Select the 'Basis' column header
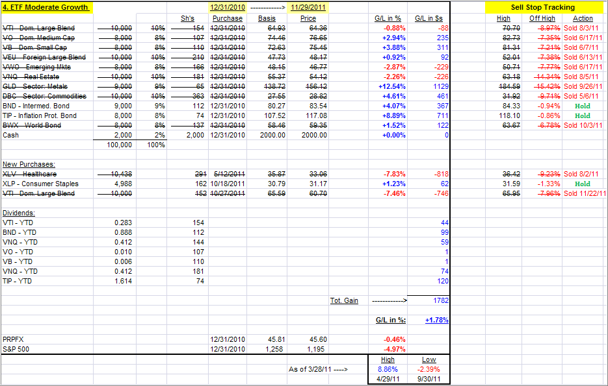 [x=267, y=19]
